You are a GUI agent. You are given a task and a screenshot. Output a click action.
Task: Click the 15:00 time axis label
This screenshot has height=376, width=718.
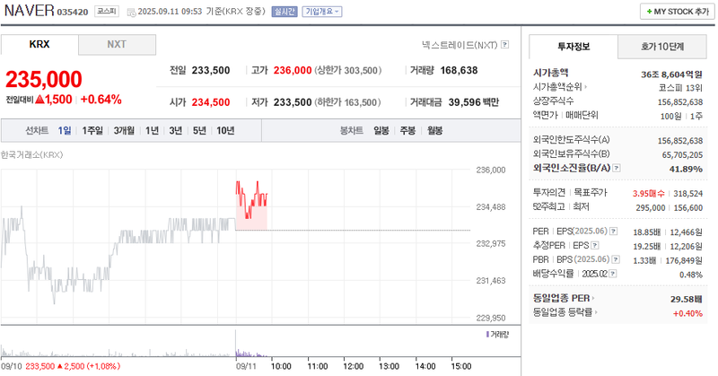tap(460, 366)
